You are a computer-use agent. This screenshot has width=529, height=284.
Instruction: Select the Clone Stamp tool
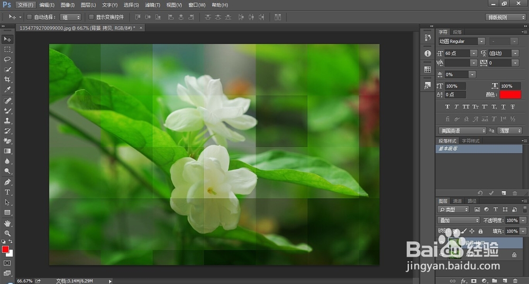(x=7, y=121)
